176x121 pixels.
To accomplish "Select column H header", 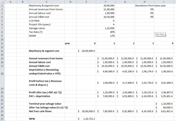I will click(x=145, y=2).
